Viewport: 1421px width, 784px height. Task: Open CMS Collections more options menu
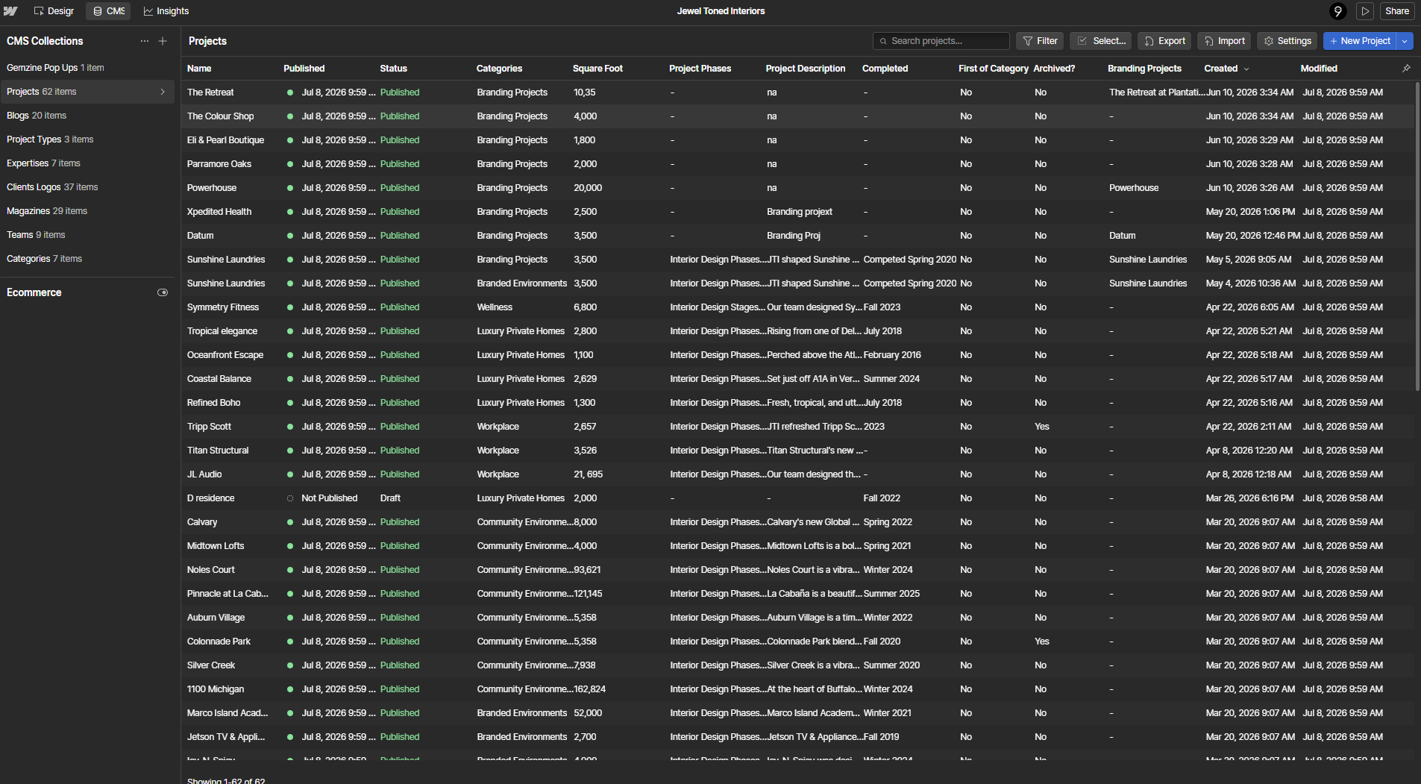click(145, 41)
